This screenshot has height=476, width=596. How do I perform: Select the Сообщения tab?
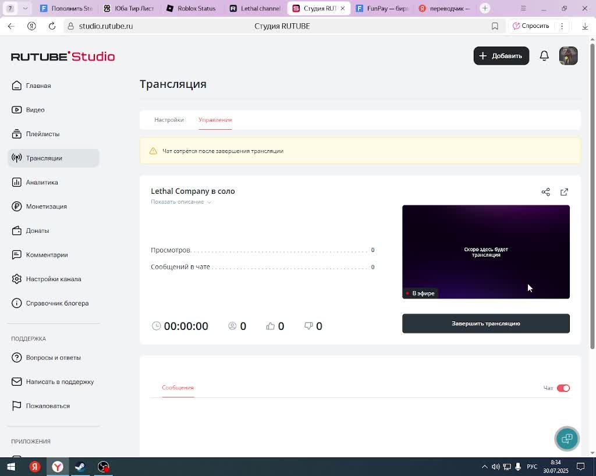click(x=178, y=388)
